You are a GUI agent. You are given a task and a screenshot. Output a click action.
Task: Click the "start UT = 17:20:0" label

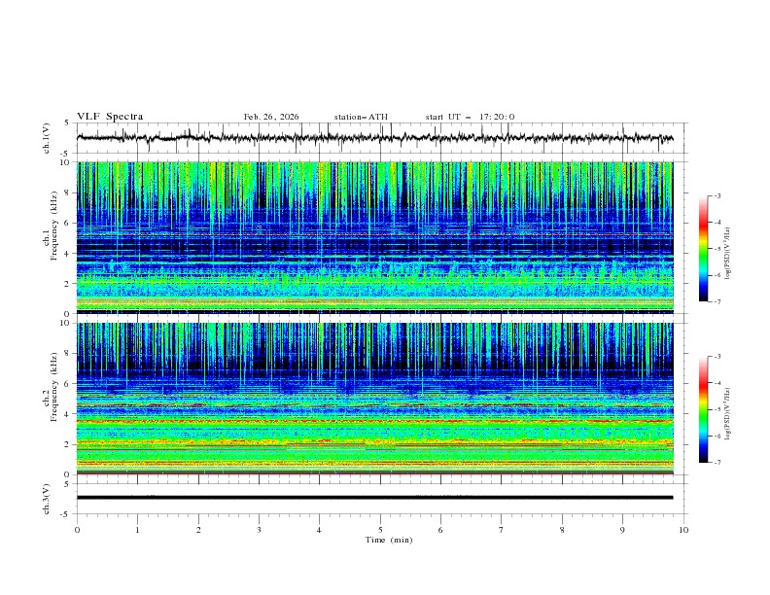[x=470, y=117]
